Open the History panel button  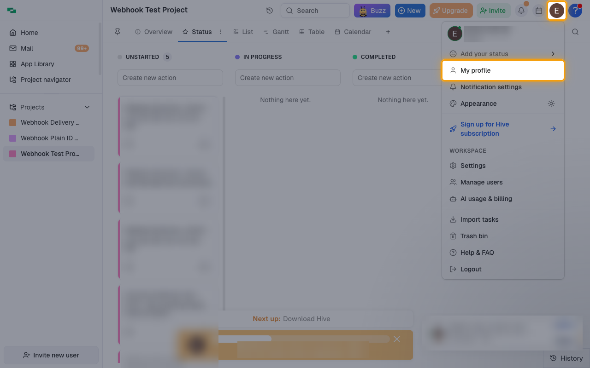(x=566, y=358)
